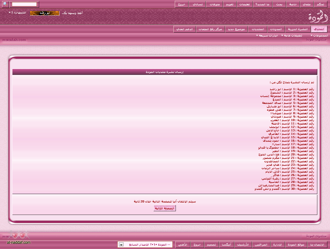This screenshot has height=249, width=330.
Task: Select the المنتدى tab
Action: [x=319, y=29]
